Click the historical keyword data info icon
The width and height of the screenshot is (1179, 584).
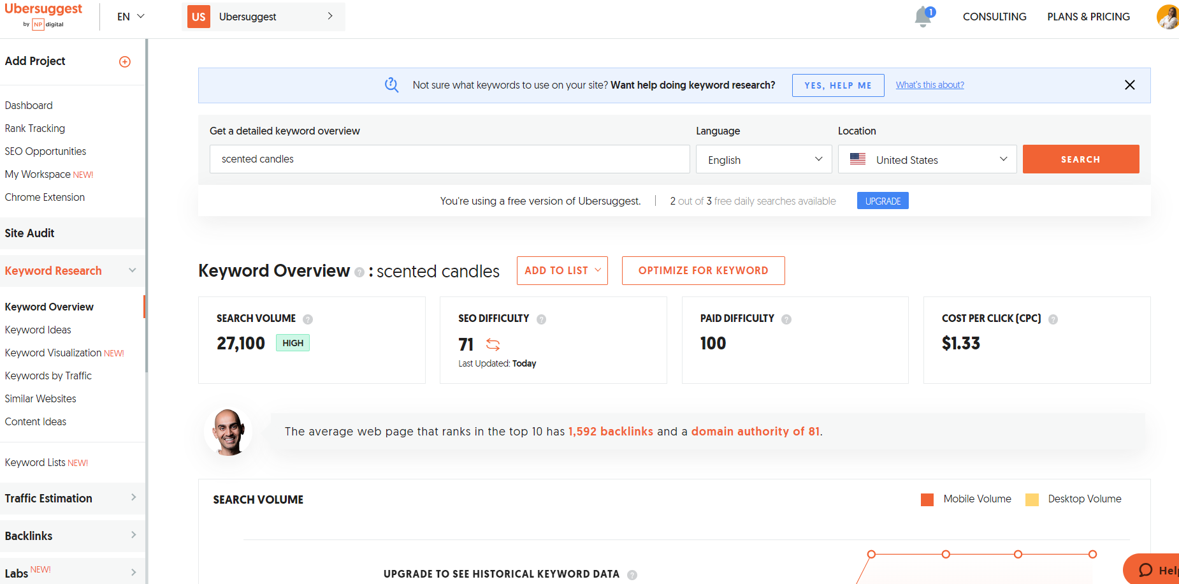point(632,574)
